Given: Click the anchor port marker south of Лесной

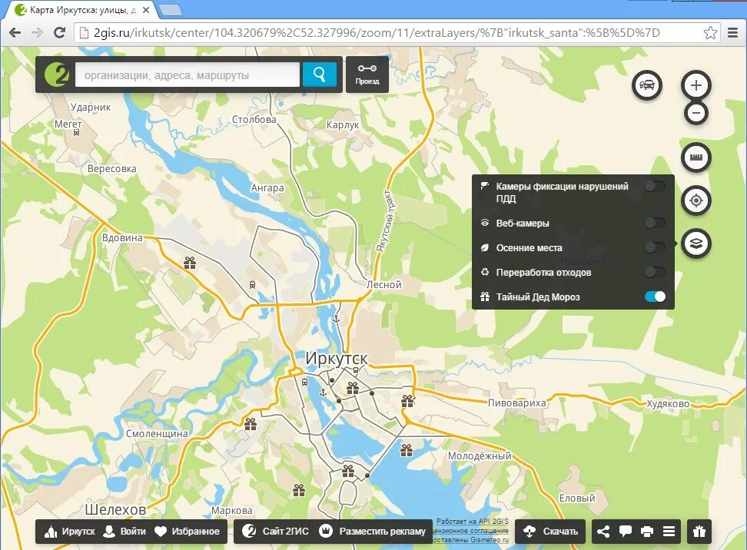Looking at the screenshot, I should point(337,319).
